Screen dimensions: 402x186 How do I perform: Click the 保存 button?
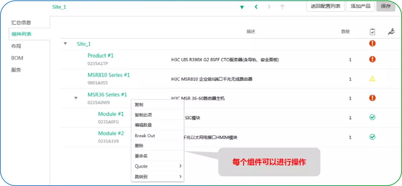386,7
